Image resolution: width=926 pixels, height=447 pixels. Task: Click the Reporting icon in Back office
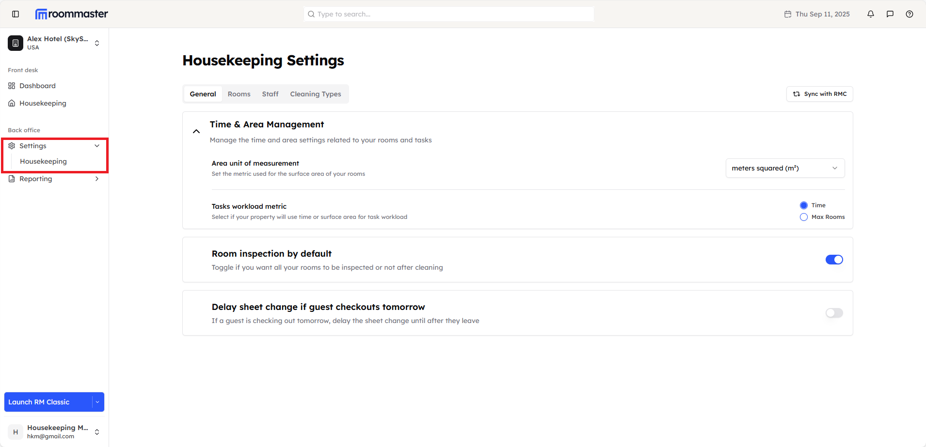pos(11,179)
